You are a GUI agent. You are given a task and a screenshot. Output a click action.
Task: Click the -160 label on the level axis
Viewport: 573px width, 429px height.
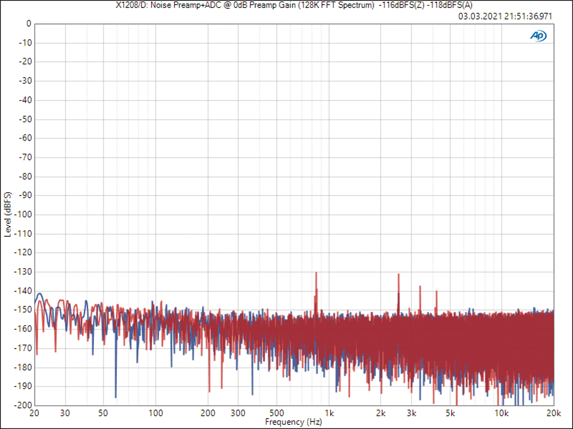(x=24, y=328)
